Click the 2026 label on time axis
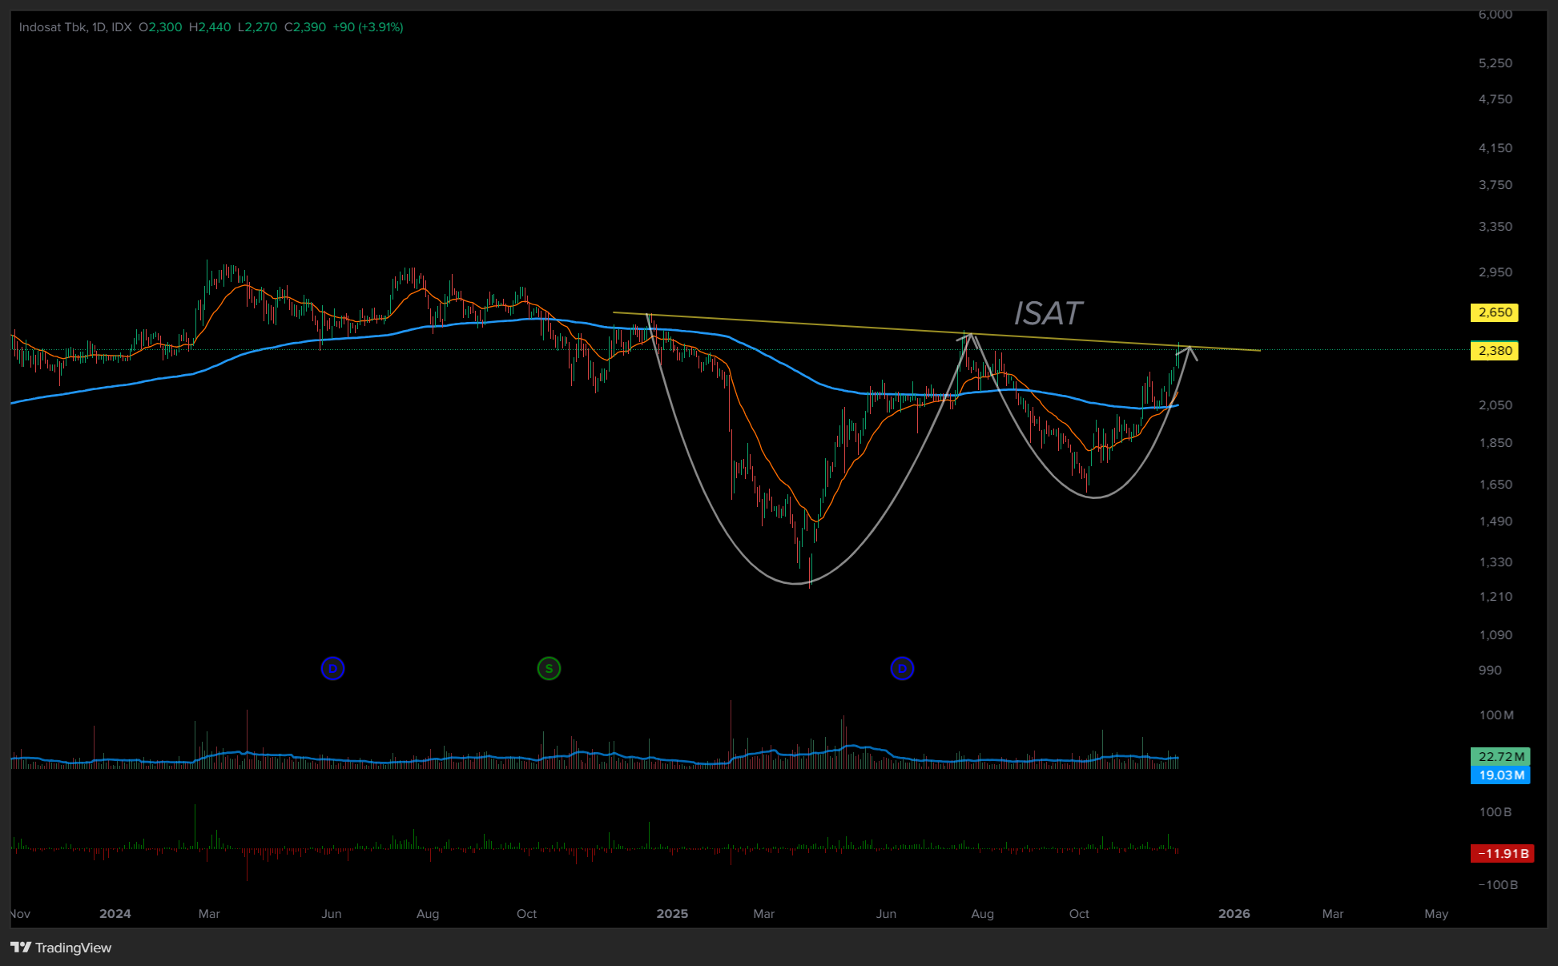Image resolution: width=1558 pixels, height=966 pixels. click(1234, 914)
